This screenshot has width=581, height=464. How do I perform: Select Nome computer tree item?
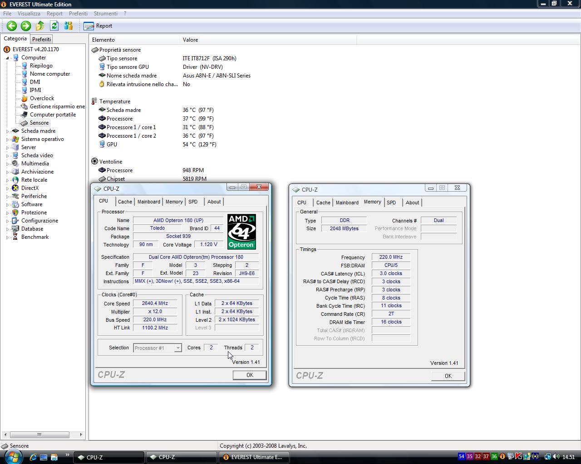click(x=50, y=74)
